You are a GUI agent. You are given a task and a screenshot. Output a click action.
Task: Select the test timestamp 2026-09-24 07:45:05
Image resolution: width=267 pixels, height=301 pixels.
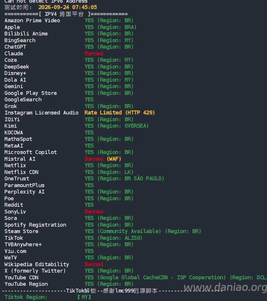tap(68, 7)
